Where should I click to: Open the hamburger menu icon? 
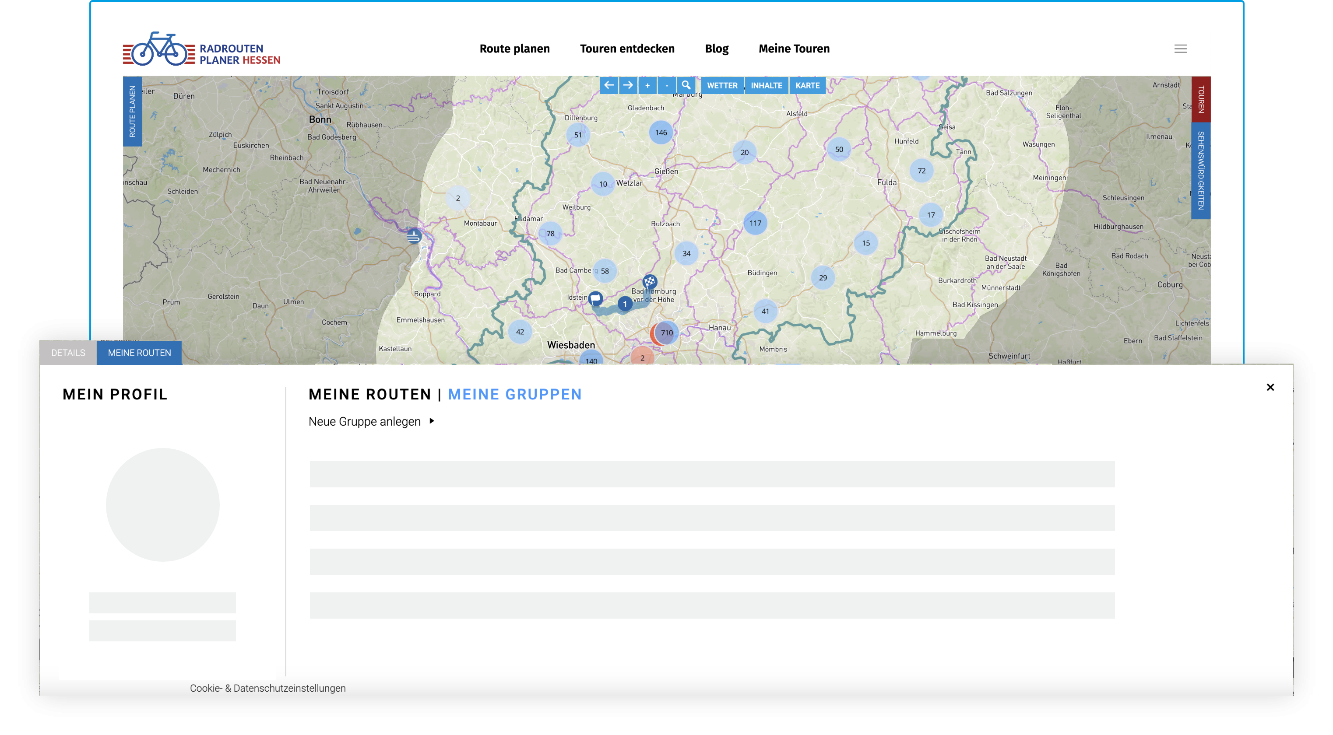pos(1180,49)
